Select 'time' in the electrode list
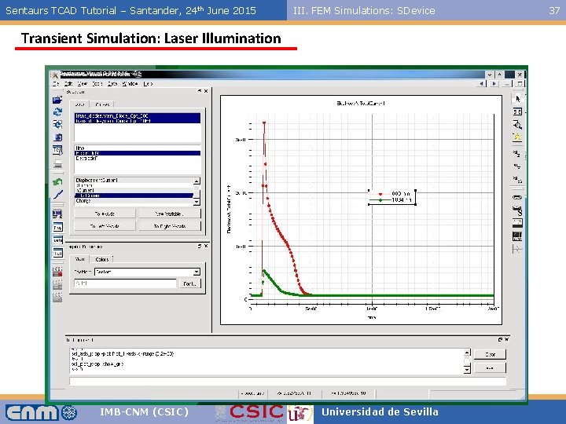Viewport: 566px width, 424px height. click(x=138, y=148)
